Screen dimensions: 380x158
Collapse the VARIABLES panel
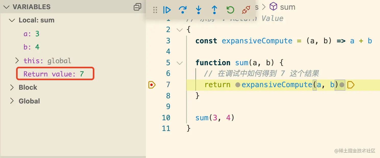(x=6, y=7)
